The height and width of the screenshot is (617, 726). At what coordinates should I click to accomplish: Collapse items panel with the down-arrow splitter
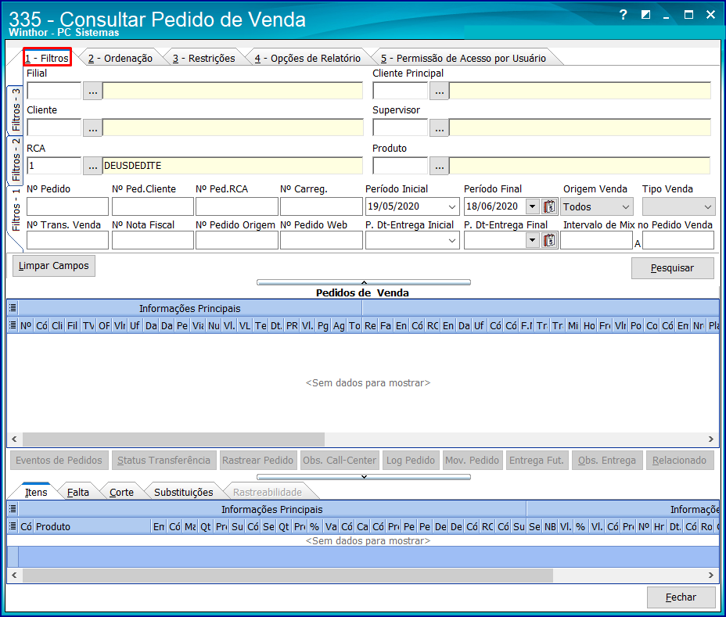coord(364,477)
